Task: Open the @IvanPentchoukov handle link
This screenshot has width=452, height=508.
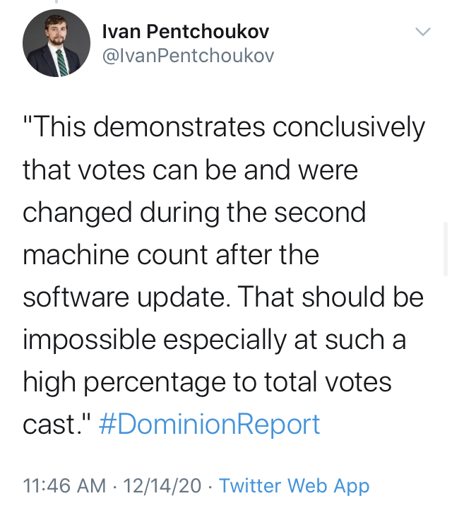Action: coord(188,56)
